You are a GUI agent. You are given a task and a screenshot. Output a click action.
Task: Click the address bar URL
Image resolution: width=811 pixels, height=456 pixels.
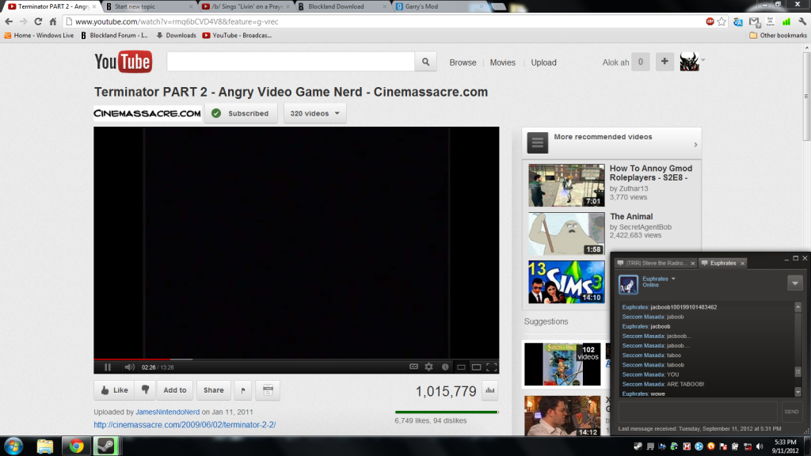177,21
